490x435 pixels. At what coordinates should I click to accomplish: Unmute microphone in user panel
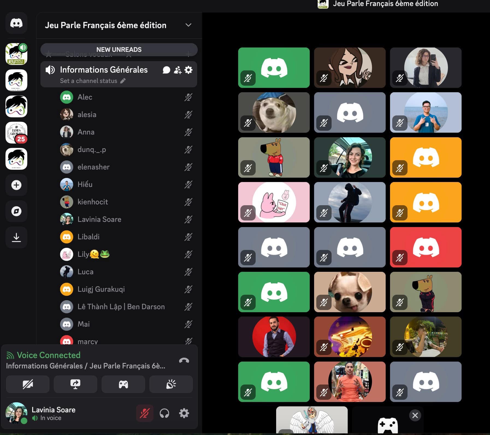pyautogui.click(x=144, y=413)
